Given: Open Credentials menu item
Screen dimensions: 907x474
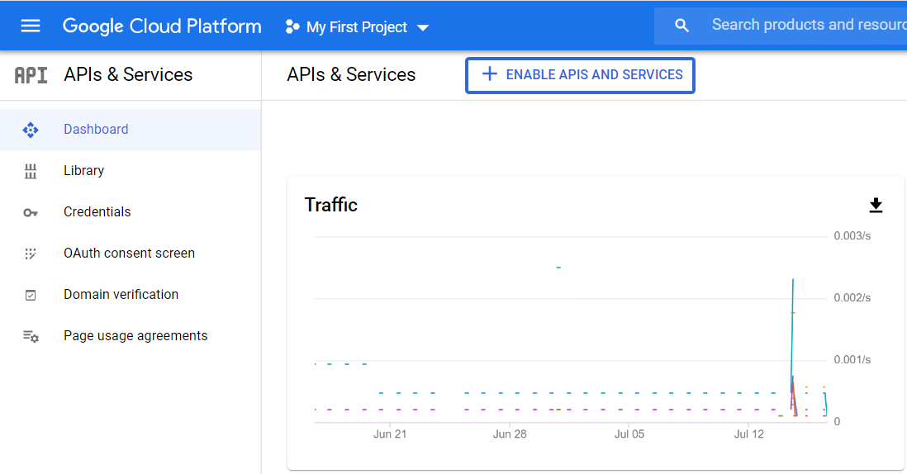Looking at the screenshot, I should tap(97, 212).
